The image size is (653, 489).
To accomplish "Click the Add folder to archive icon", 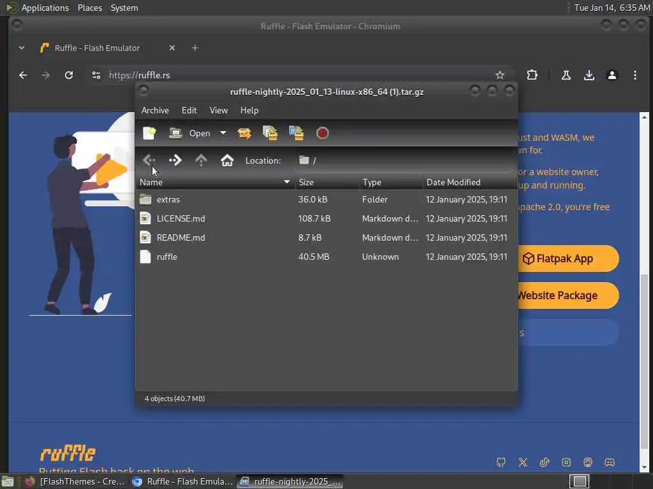I will tap(296, 133).
